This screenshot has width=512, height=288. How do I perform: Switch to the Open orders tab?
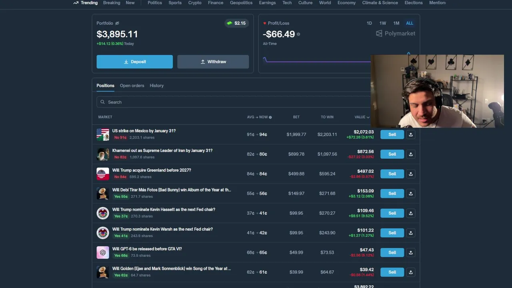pyautogui.click(x=132, y=86)
